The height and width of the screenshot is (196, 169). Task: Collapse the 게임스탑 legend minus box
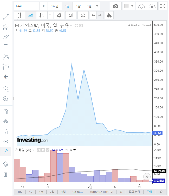pos(17,26)
